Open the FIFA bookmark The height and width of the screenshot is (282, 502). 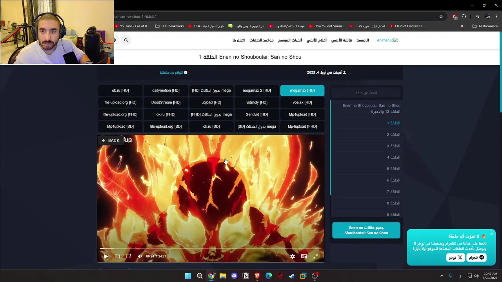206,26
